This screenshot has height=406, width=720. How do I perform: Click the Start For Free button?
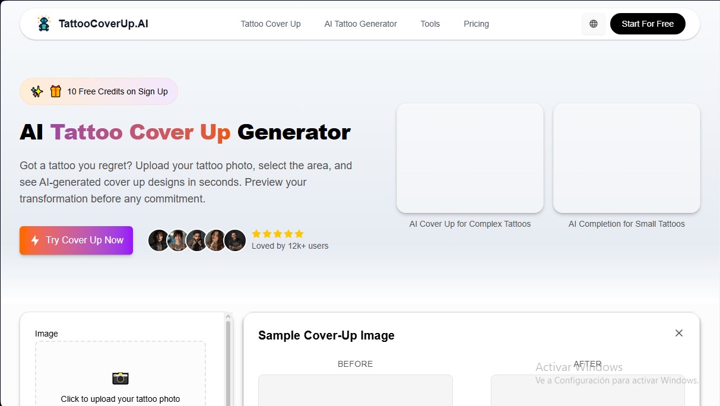[648, 24]
